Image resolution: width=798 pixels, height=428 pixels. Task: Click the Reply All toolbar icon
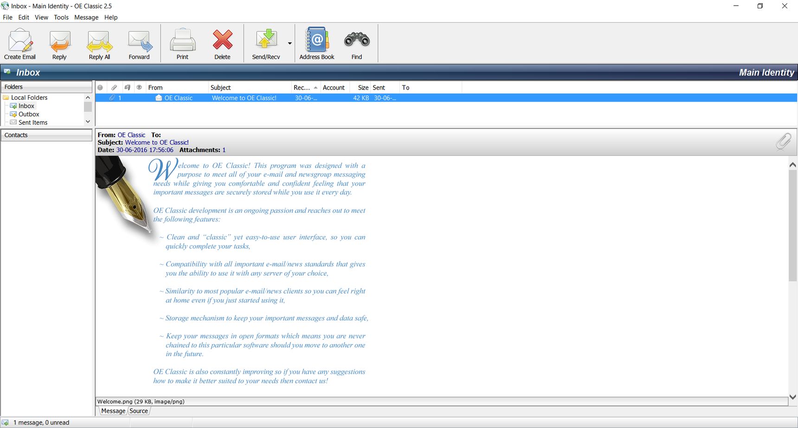click(99, 43)
